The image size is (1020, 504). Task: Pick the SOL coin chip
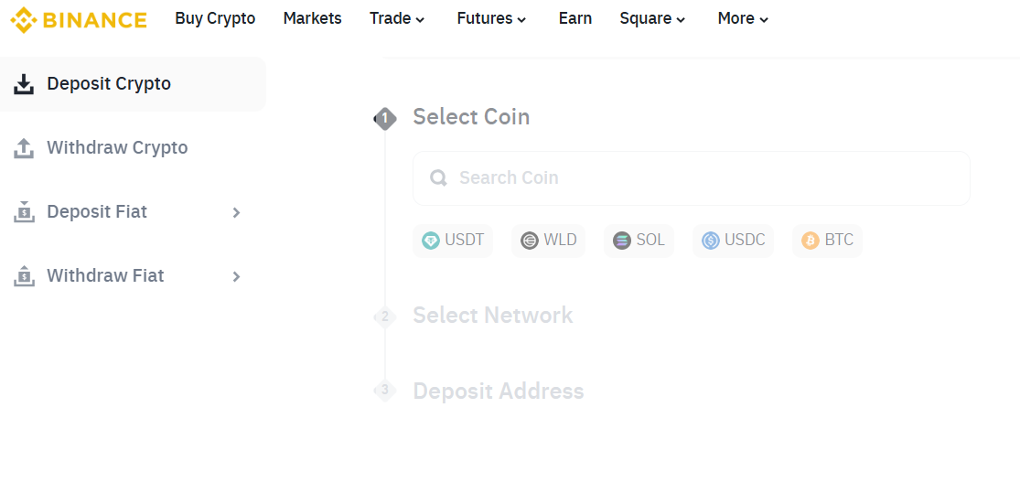point(639,241)
